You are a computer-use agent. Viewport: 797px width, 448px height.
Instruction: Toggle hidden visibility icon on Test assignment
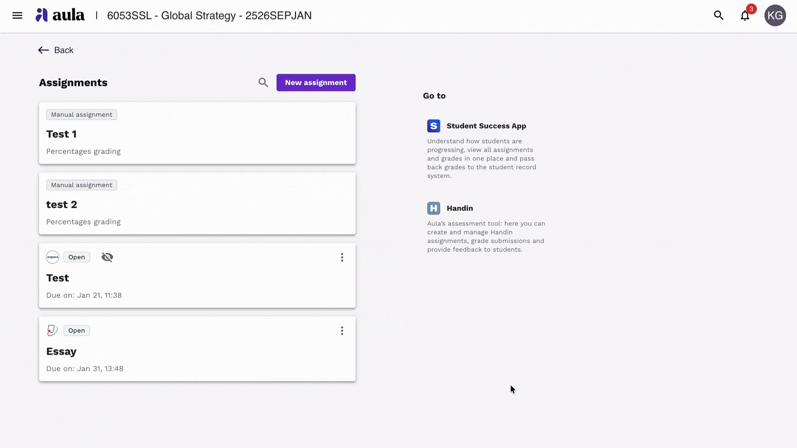(107, 257)
